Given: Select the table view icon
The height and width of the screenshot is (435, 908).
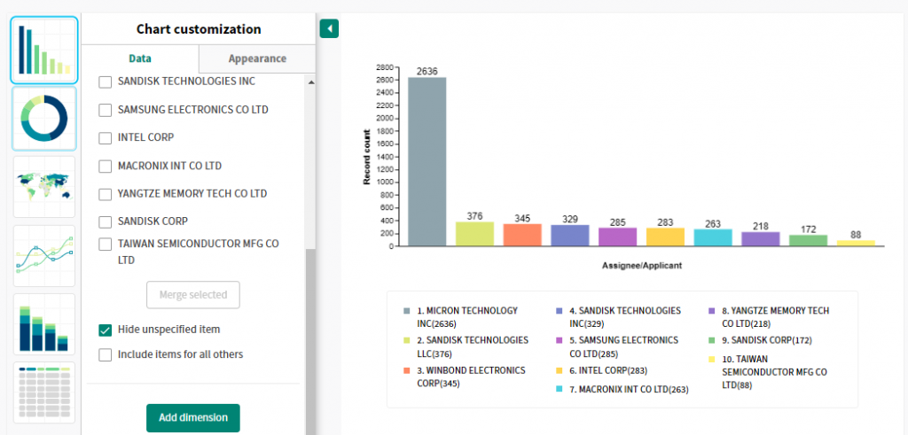Looking at the screenshot, I should click(x=44, y=392).
